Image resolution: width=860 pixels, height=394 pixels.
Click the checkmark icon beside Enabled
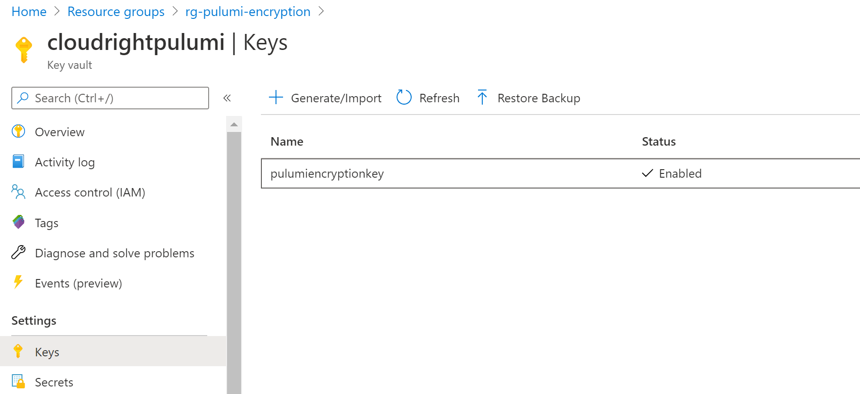[648, 173]
